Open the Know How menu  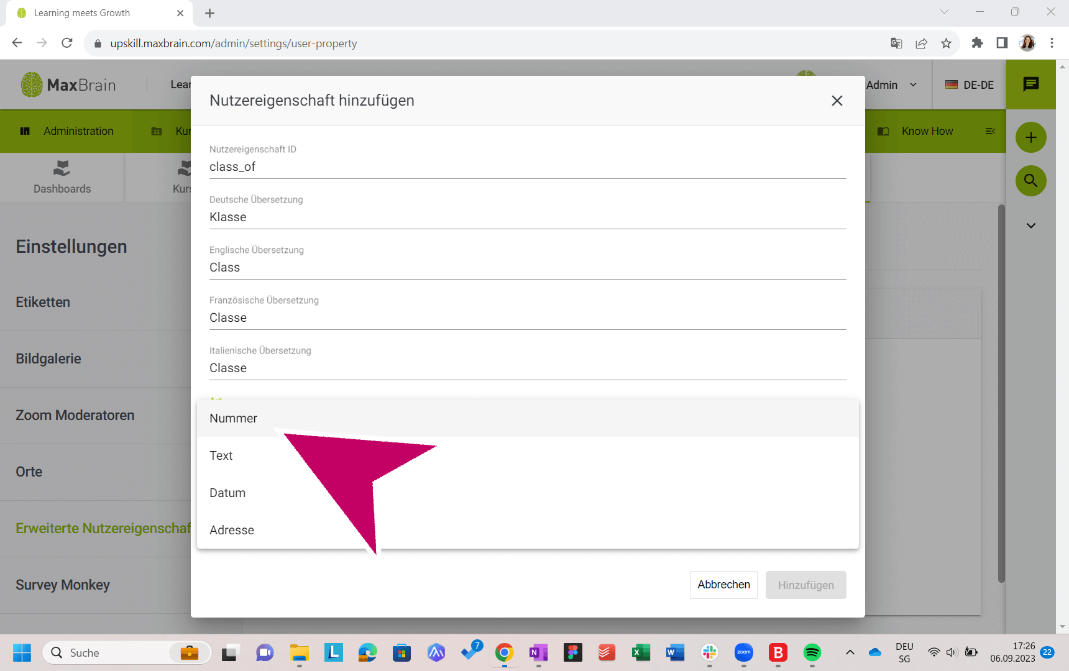tap(915, 131)
